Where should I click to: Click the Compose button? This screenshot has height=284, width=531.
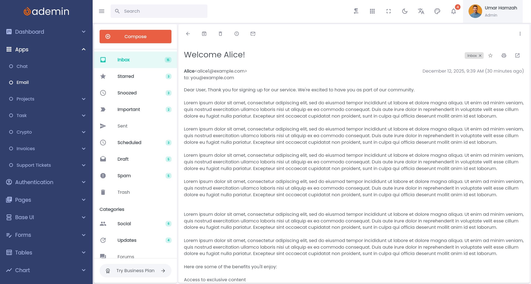pyautogui.click(x=135, y=36)
